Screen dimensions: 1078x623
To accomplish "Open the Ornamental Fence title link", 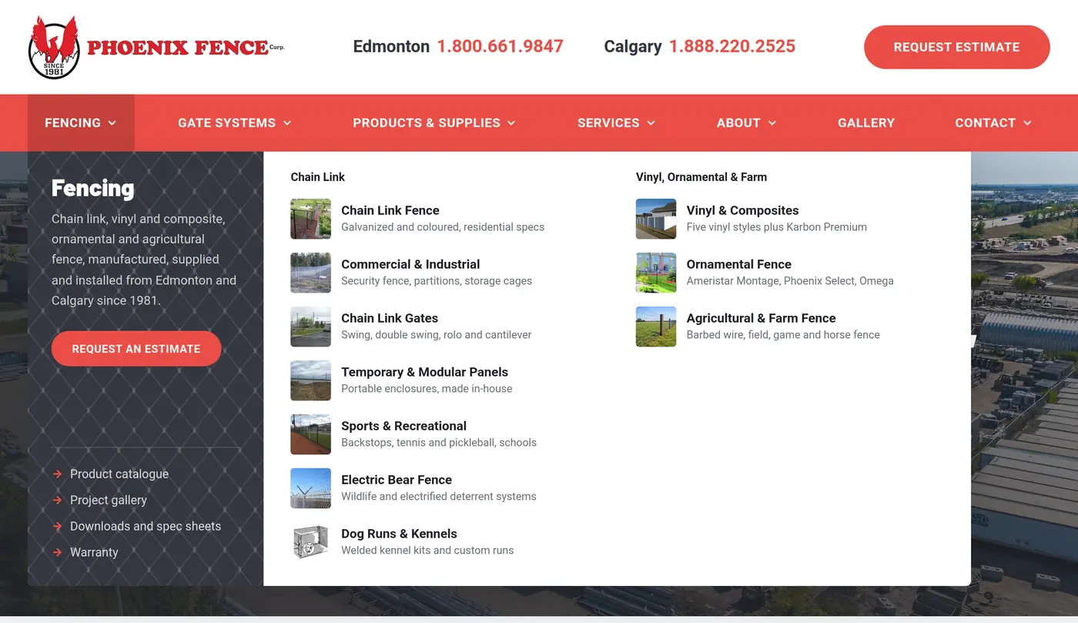I will [x=739, y=264].
